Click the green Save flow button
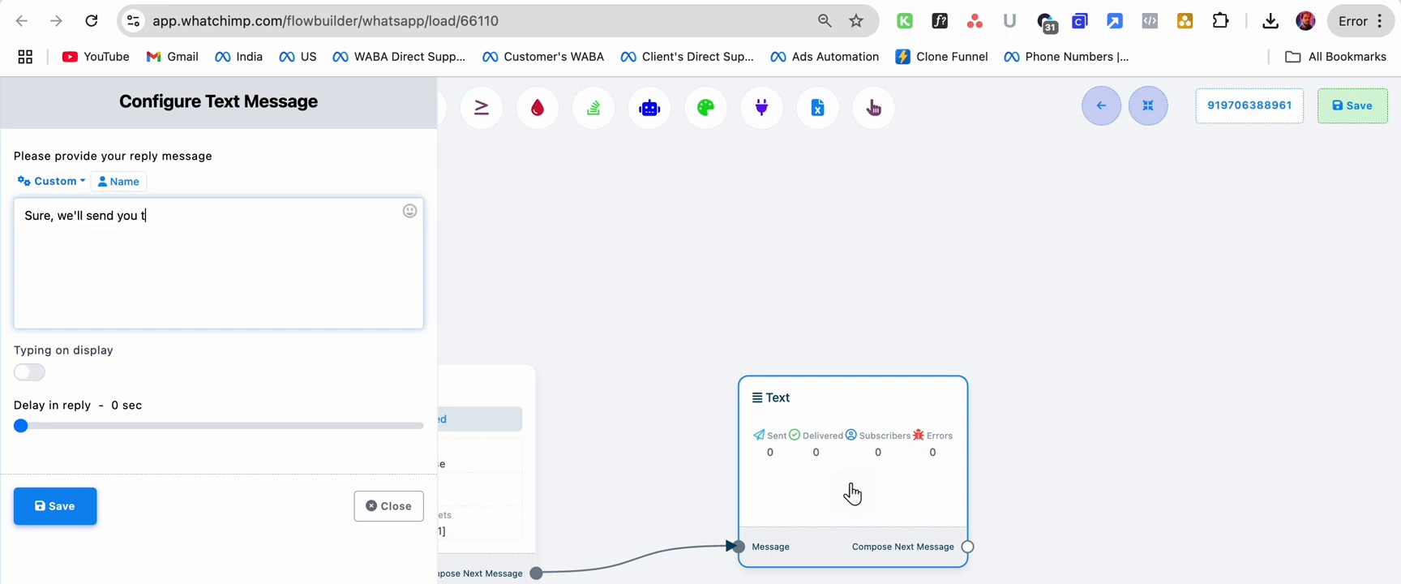1401x584 pixels. (1352, 105)
